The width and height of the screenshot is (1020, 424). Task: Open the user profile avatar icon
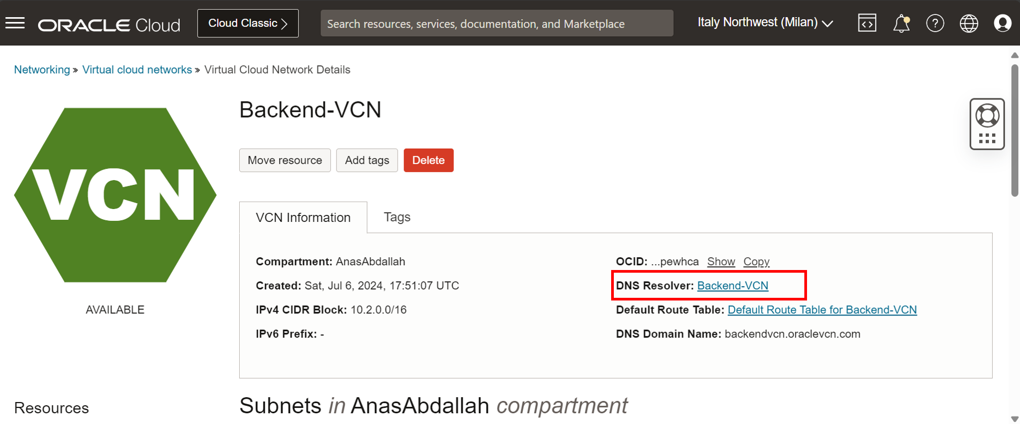tap(1002, 23)
